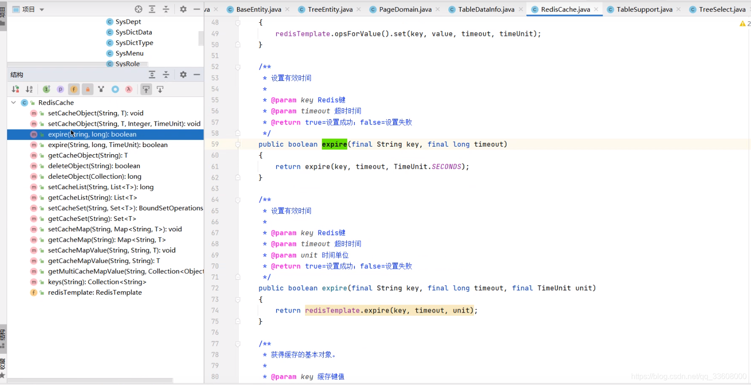Toggle Autoscroll to Source icon
751x385 pixels.
coord(146,89)
